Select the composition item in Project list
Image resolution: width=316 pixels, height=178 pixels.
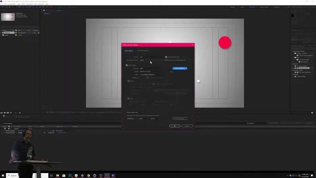click(x=8, y=33)
